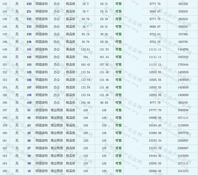Open room number 230 link

coord(29,4)
